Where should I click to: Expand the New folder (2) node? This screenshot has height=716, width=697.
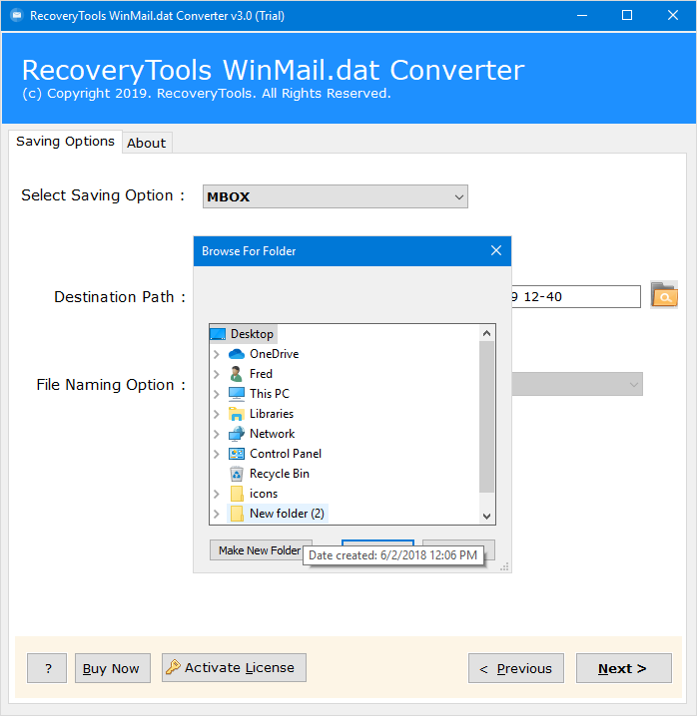[x=217, y=514]
